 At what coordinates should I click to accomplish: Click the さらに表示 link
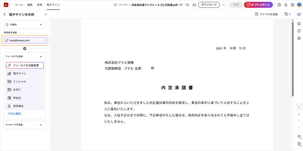pyautogui.click(x=15, y=114)
